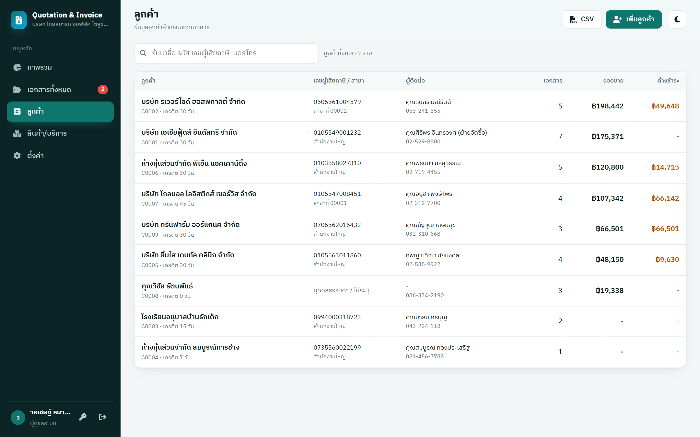Open the สินค้า/บริการ menu item

coord(60,133)
